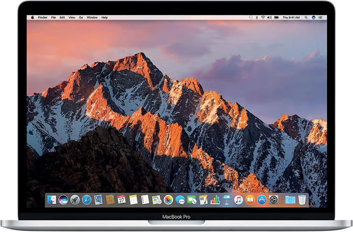Click the clock showing Thu 9:41 AM
This screenshot has height=232, width=353.
click(291, 17)
